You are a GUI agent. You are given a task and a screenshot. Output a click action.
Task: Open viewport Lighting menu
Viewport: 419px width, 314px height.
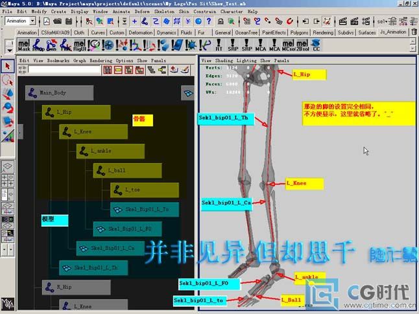[x=246, y=61]
